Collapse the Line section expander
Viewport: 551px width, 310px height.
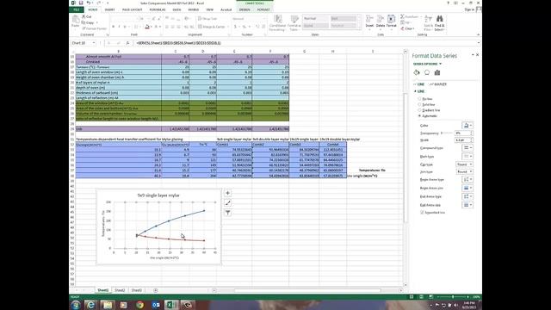(415, 91)
